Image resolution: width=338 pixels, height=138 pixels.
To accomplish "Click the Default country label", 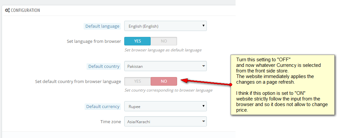I will (104, 66).
